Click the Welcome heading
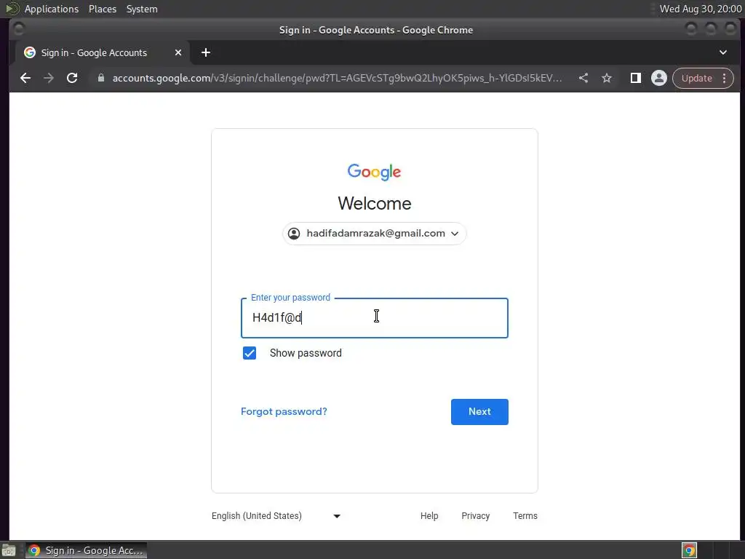The image size is (745, 559). coord(375,204)
